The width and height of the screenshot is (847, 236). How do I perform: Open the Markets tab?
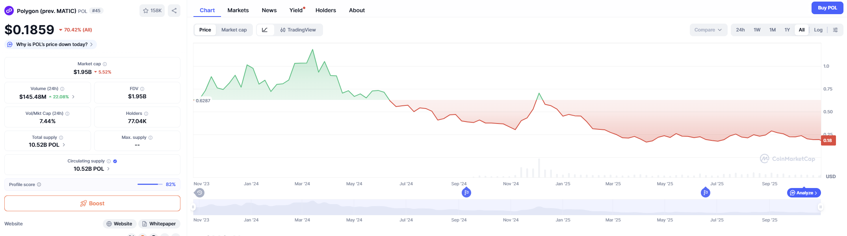click(238, 10)
